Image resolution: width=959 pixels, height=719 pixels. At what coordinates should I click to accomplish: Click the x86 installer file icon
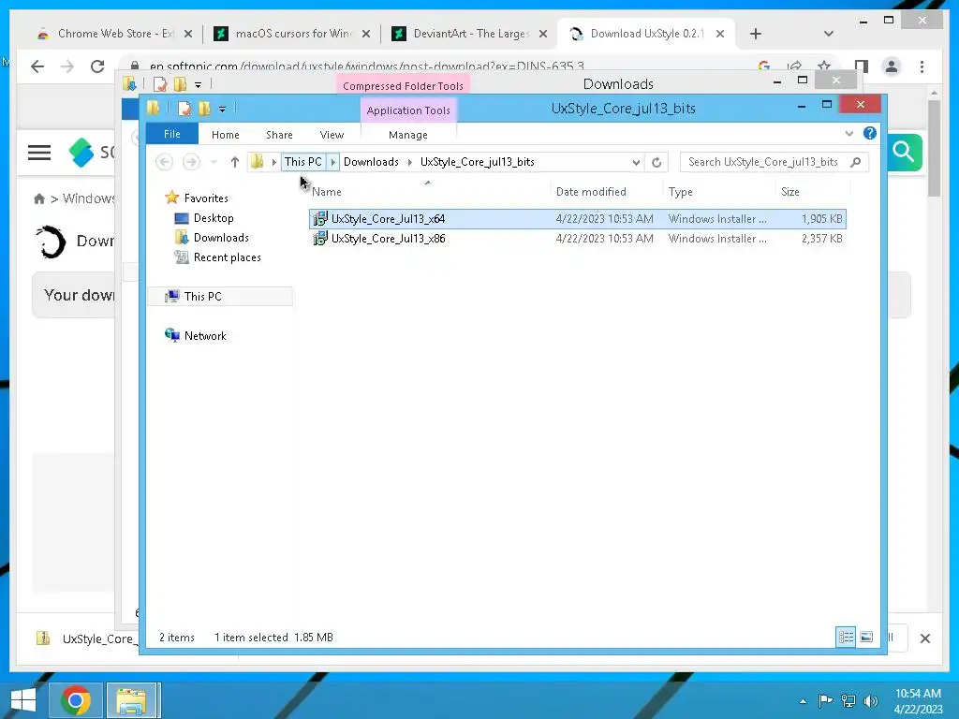[x=320, y=239]
